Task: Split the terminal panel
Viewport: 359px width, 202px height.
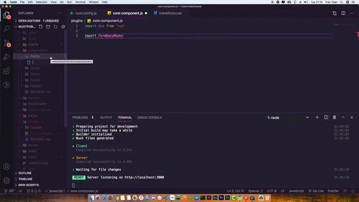Action: 326,117
